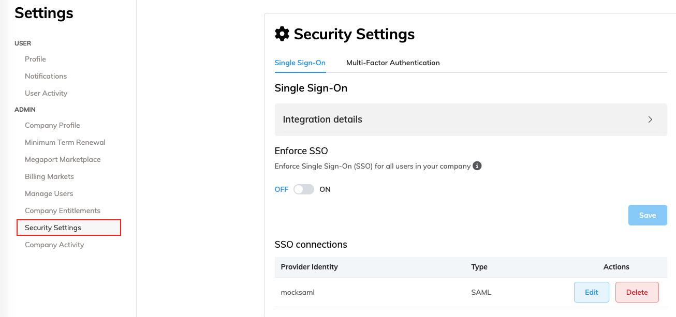Screen dimensions: 676x317
Task: Open Company Activity
Action: pyautogui.click(x=54, y=245)
